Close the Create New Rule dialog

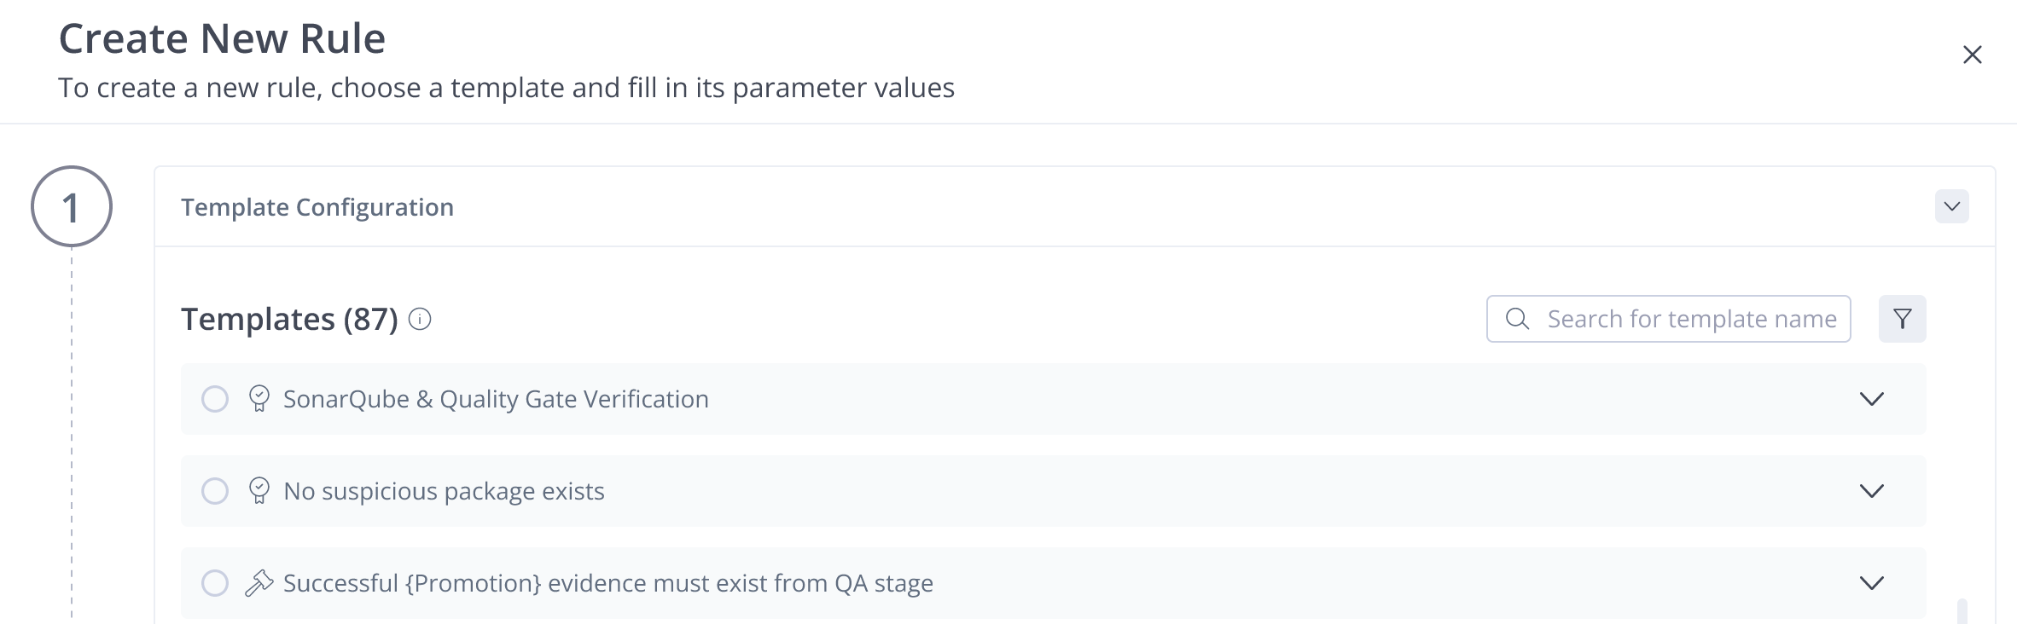(x=1972, y=55)
